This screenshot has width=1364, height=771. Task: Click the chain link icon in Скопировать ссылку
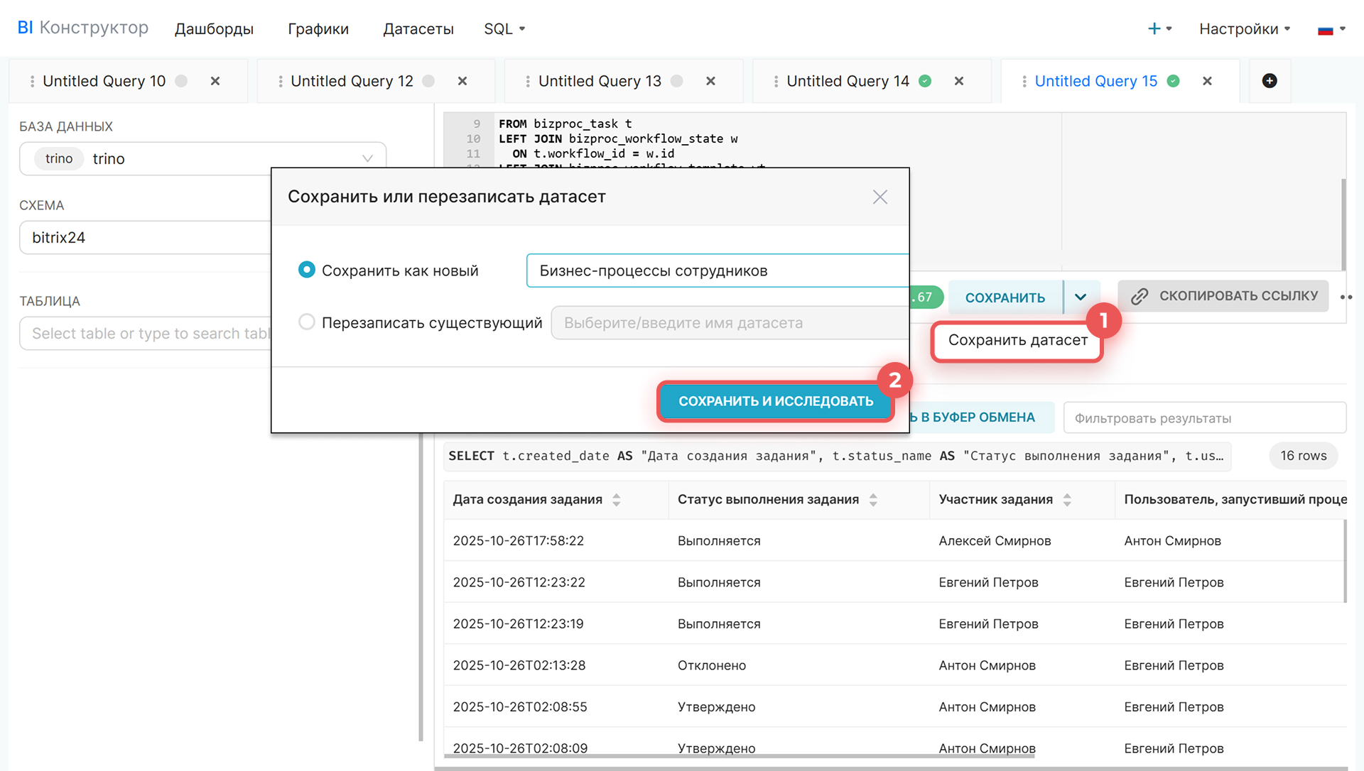tap(1140, 297)
